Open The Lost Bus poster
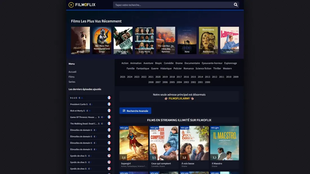Screen dimensions: 310x174 [166, 40]
